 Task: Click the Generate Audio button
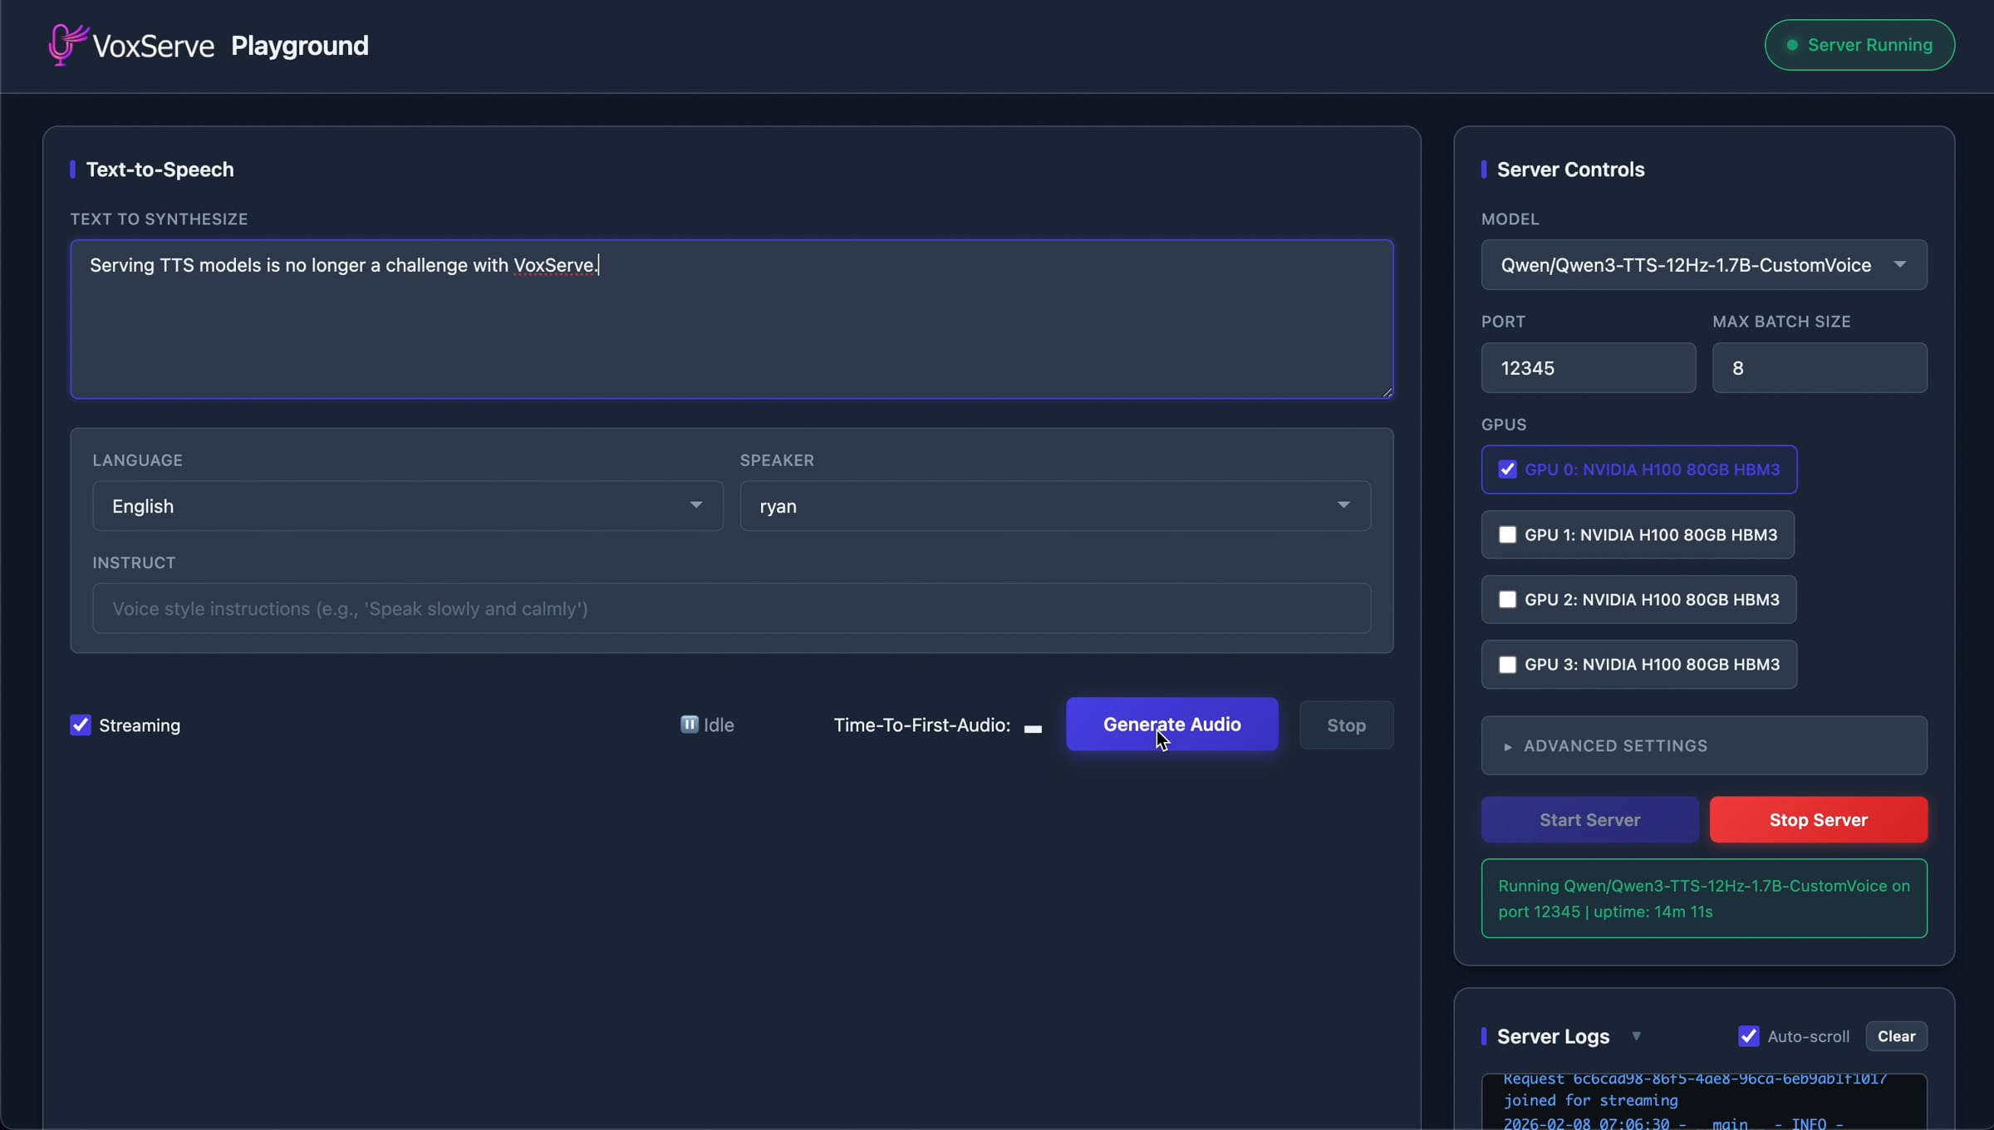[1172, 725]
